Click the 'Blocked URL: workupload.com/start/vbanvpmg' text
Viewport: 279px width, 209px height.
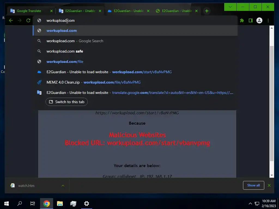point(137,143)
